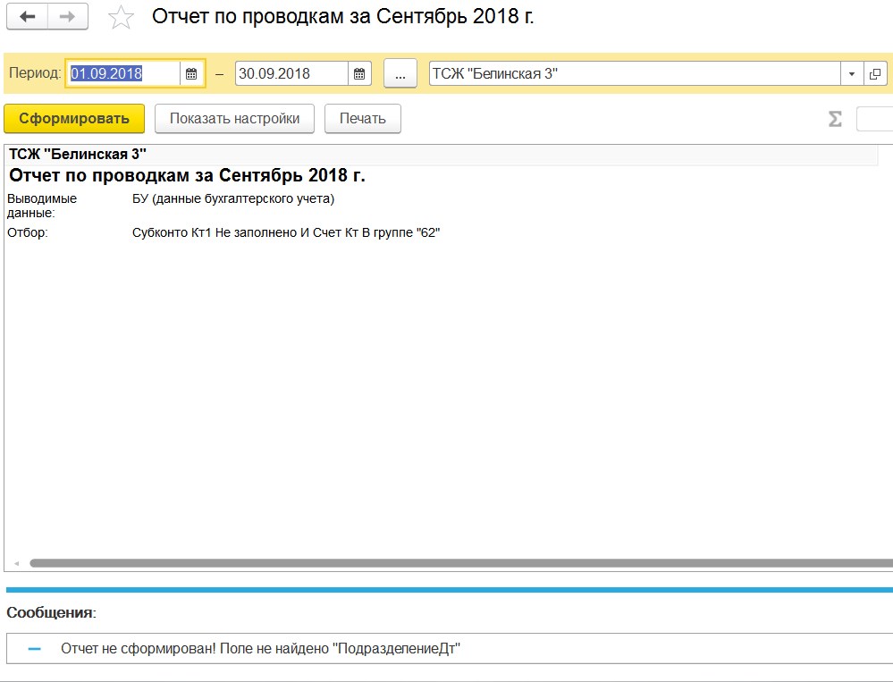Open calendar for end date 30.09.2018
The height and width of the screenshot is (682, 893).
pos(358,74)
